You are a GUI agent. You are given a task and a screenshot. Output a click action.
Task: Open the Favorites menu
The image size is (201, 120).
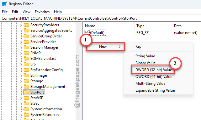coord(42,12)
